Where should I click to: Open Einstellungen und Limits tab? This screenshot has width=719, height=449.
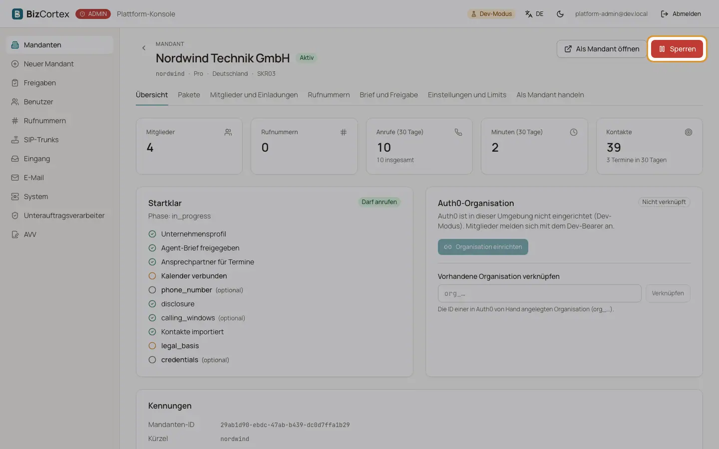coord(467,95)
